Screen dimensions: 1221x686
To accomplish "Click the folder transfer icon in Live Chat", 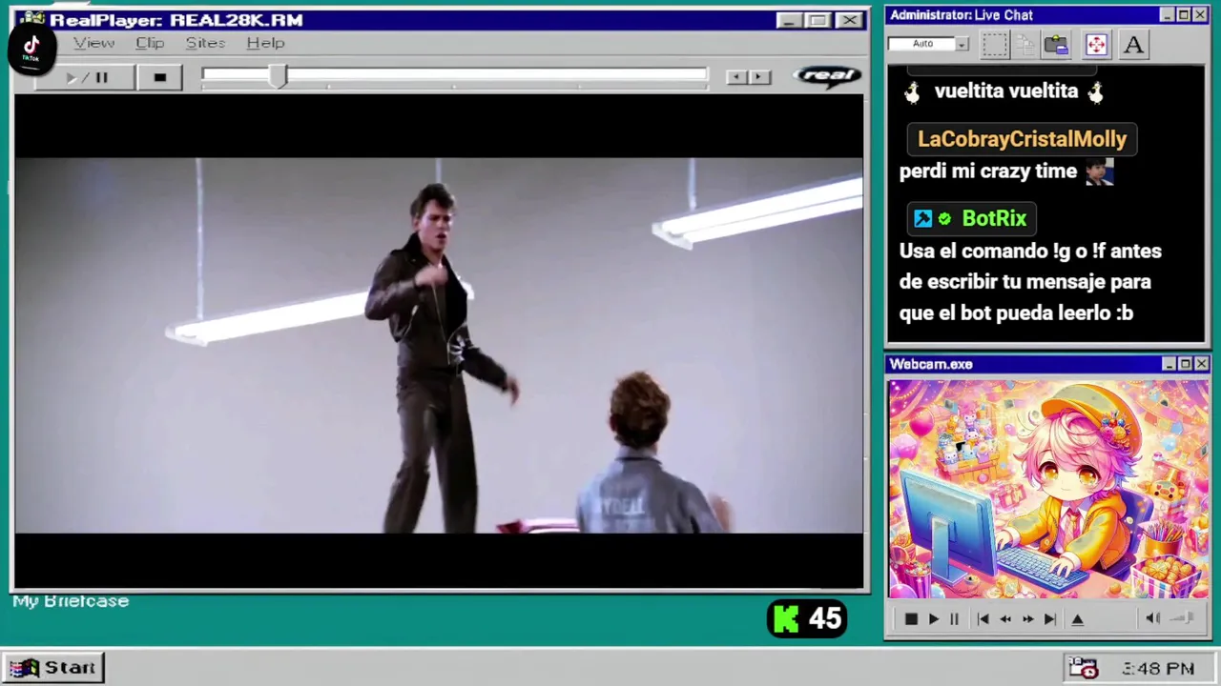I will [1056, 44].
